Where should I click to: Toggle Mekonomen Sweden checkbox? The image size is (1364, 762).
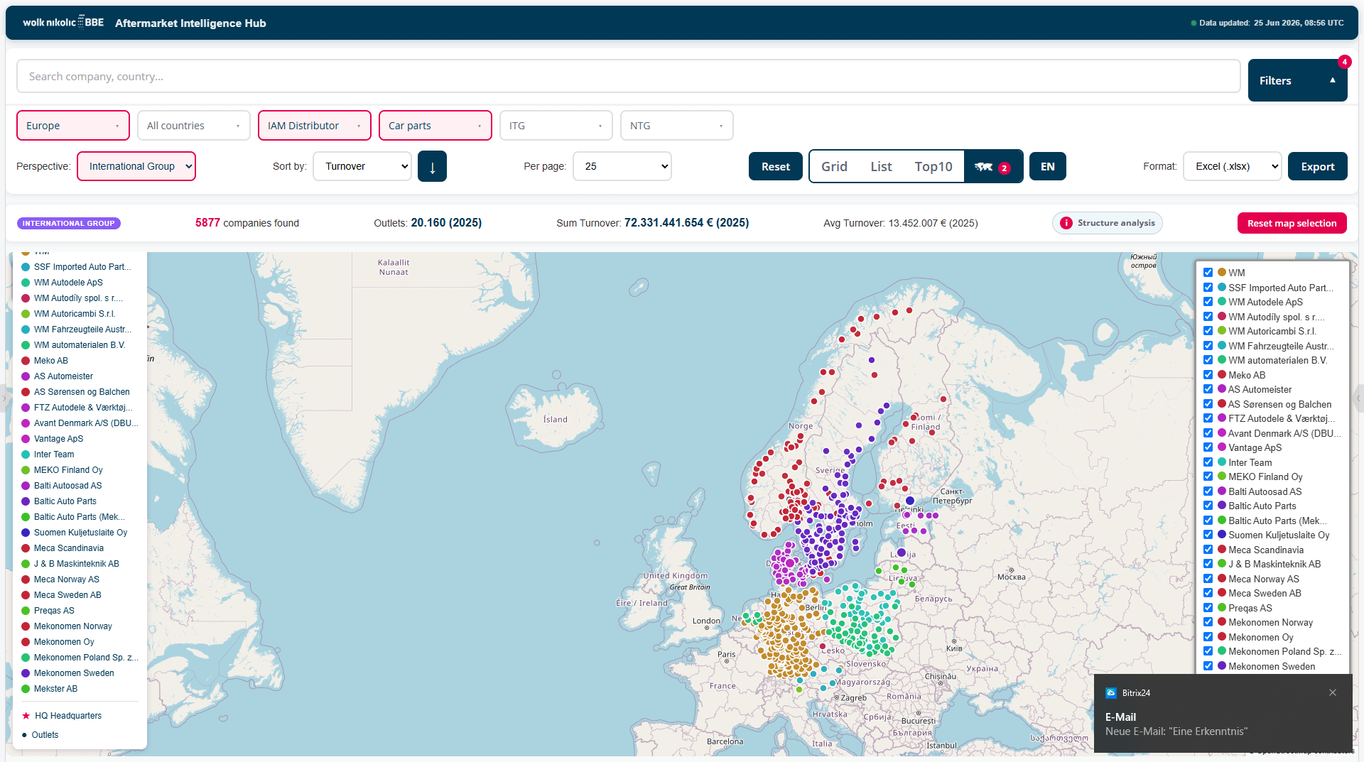click(1208, 666)
